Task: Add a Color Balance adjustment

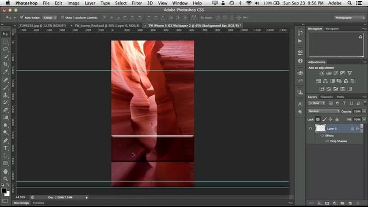Action: pyautogui.click(x=325, y=81)
